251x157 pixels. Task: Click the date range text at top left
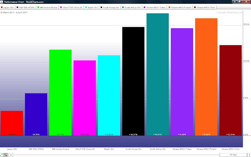[x=14, y=13]
